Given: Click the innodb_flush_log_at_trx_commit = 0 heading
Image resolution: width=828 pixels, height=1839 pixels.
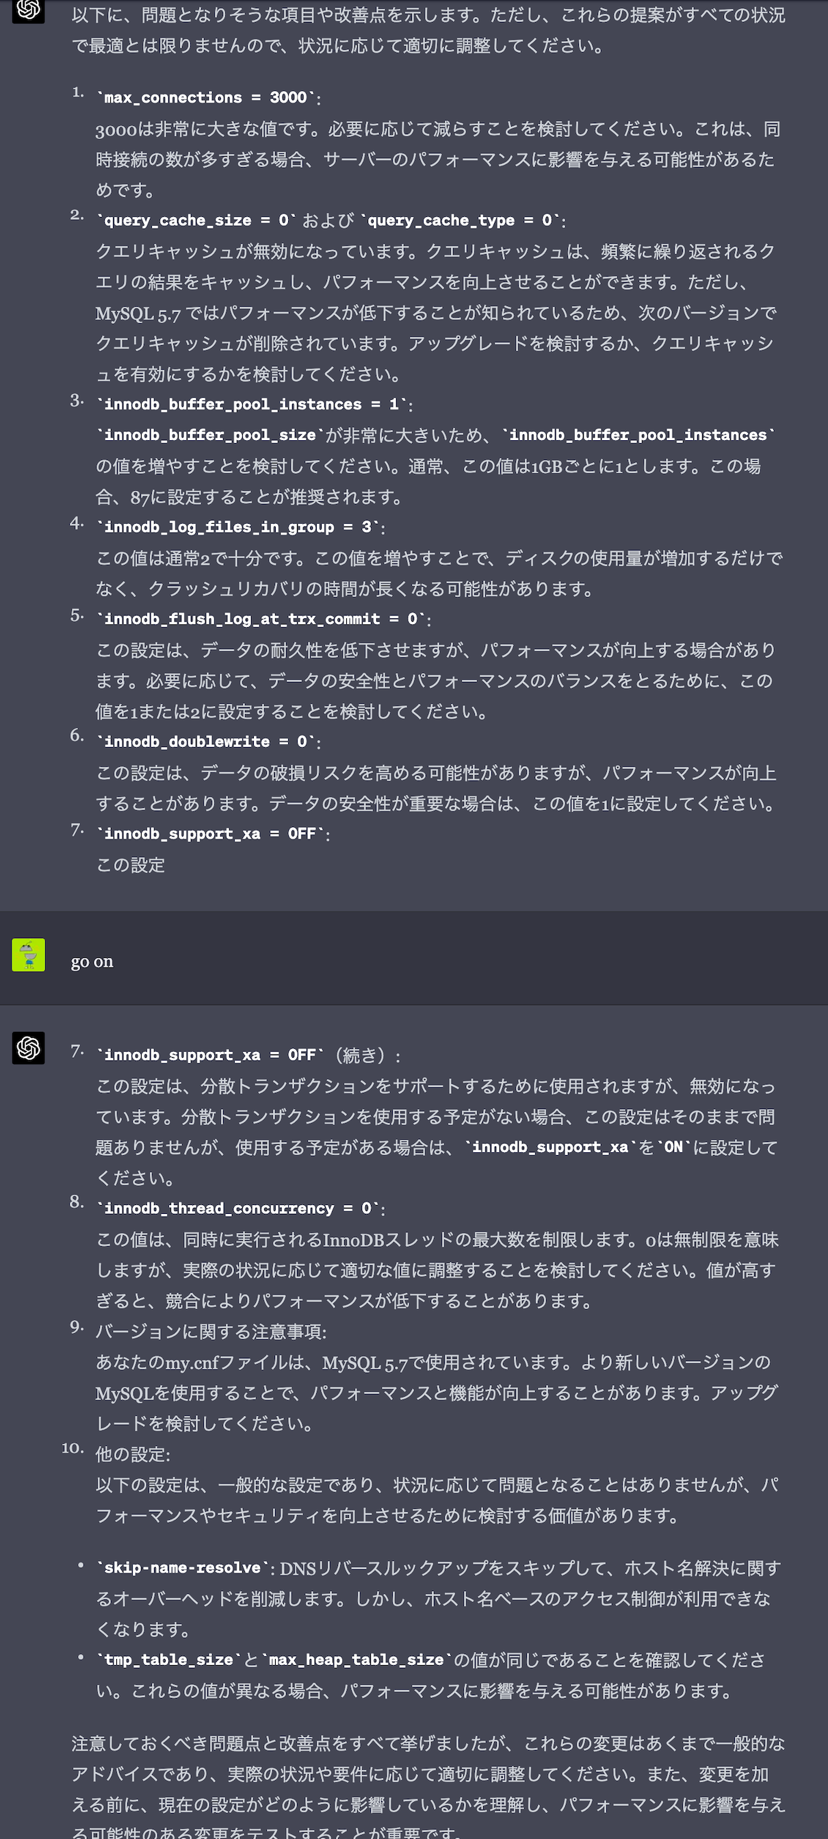Looking at the screenshot, I should tap(263, 620).
